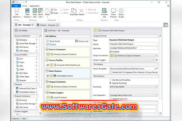Image resolution: width=182 pixels, height=121 pixels.
Task: Click Show Preview in the View group
Action: click(113, 13)
